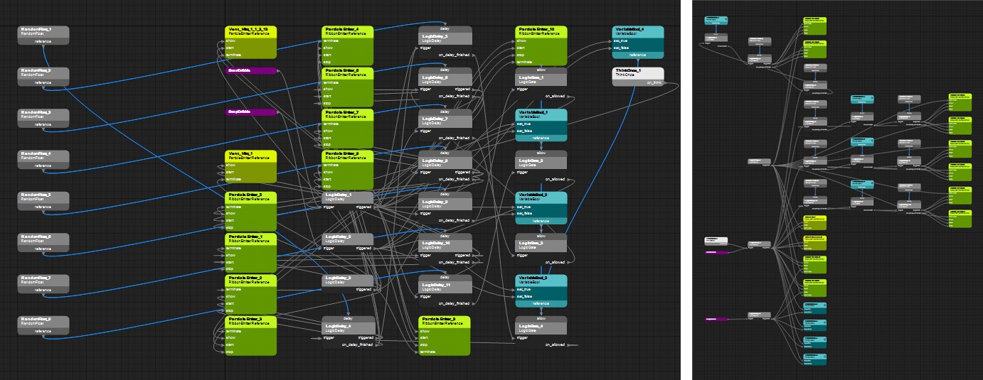
Task: Click set_true input on VariableBool_4
Action: [x=621, y=41]
